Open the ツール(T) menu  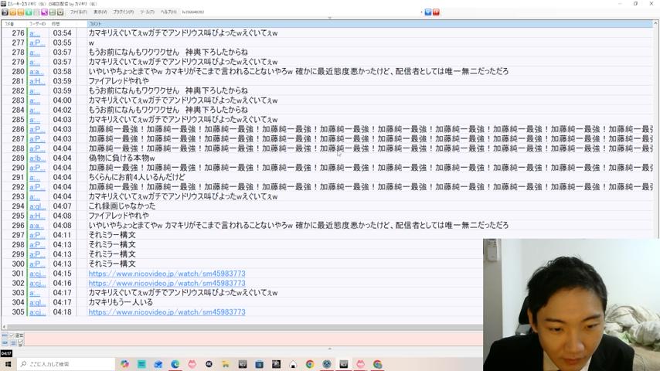click(x=148, y=12)
